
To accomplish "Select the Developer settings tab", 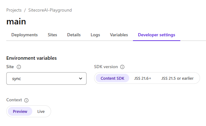I will coord(156,35).
